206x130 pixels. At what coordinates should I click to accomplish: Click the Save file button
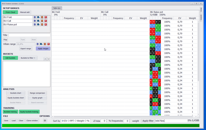[x=6, y=120]
